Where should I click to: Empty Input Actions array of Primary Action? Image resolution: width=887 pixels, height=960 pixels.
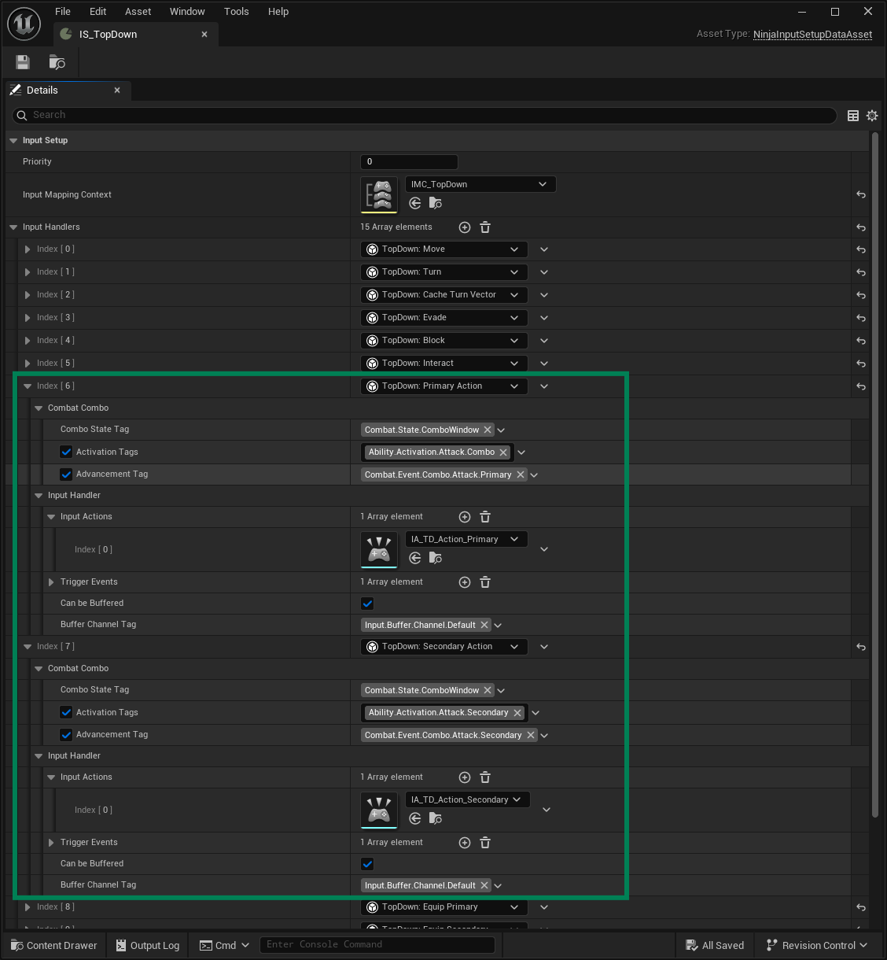pos(485,517)
